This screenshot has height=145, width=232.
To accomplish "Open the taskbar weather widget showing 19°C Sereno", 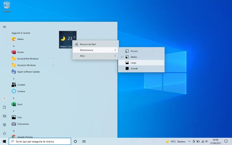I will [x=175, y=142].
